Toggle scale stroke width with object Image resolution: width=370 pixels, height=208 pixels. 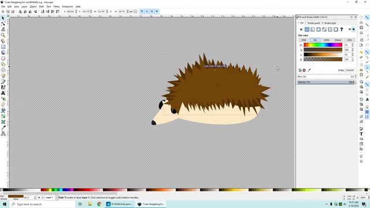click(142, 12)
